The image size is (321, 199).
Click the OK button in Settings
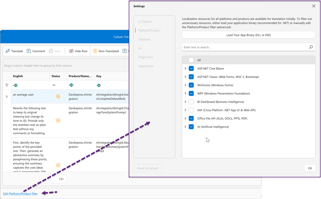click(x=310, y=168)
